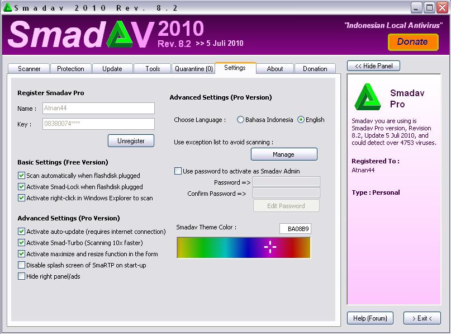Switch to the Tools tab
This screenshot has height=334, width=451.
click(x=153, y=68)
